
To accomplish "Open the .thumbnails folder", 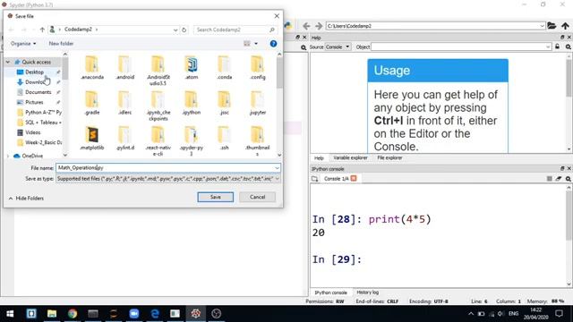I will coord(258,141).
